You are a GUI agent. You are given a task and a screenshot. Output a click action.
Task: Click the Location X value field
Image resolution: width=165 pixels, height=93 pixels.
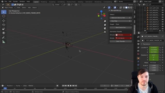(154, 48)
